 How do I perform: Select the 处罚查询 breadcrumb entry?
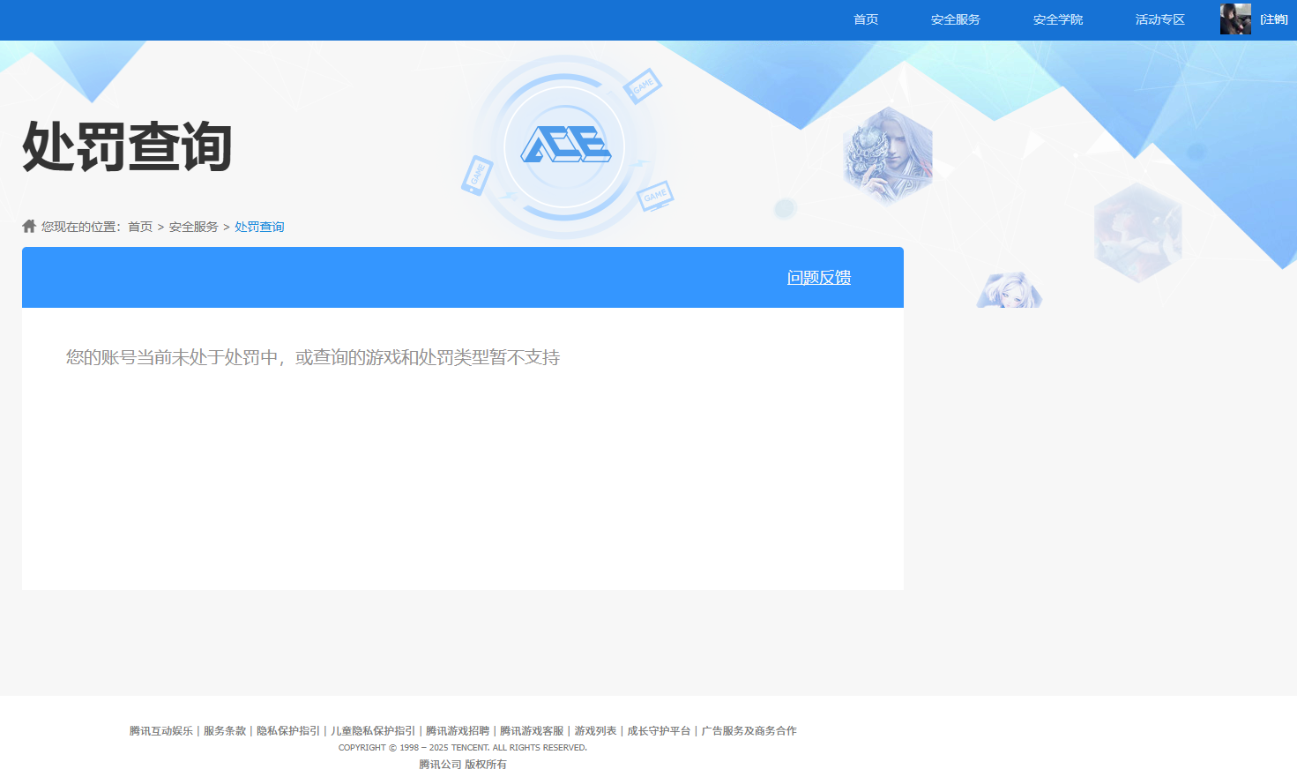(258, 226)
